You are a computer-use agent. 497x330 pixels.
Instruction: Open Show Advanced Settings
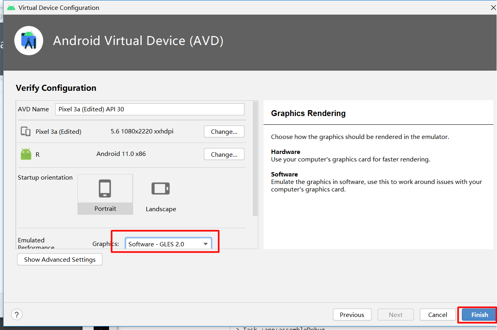[60, 259]
